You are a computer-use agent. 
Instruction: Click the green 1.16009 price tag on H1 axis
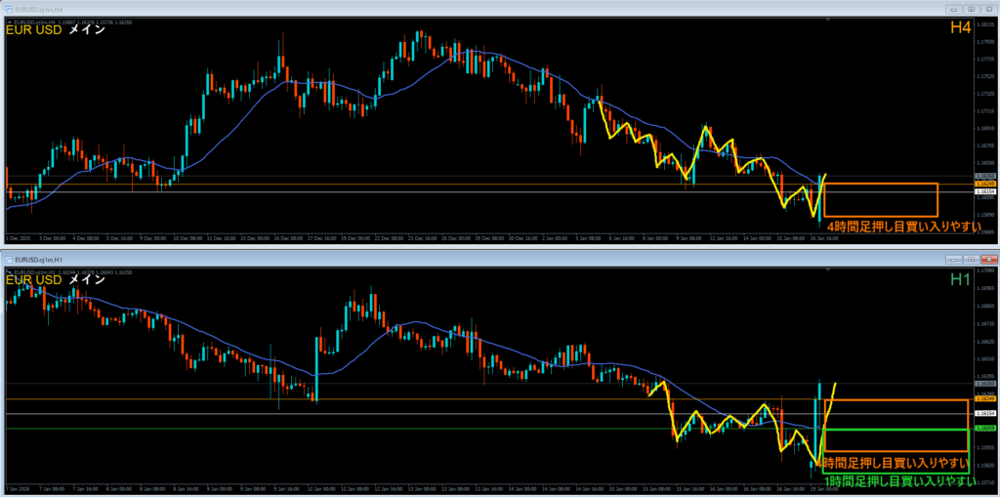(984, 429)
